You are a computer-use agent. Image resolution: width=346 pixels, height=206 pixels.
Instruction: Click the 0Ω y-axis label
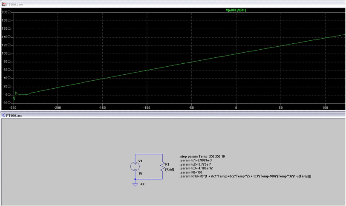[x=8, y=95]
